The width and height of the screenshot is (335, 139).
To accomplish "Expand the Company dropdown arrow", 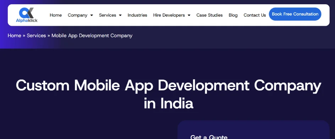I will tap(92, 15).
